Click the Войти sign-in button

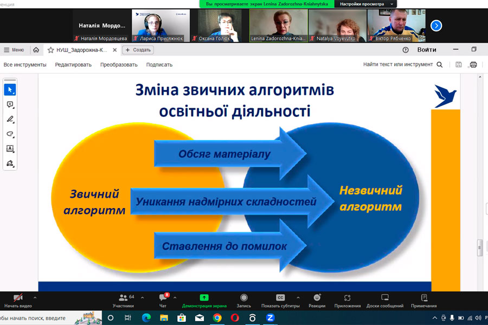pyautogui.click(x=427, y=50)
